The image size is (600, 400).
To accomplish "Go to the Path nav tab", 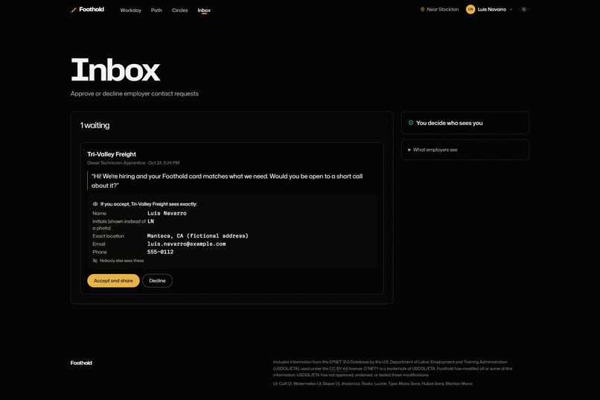I will click(x=156, y=10).
